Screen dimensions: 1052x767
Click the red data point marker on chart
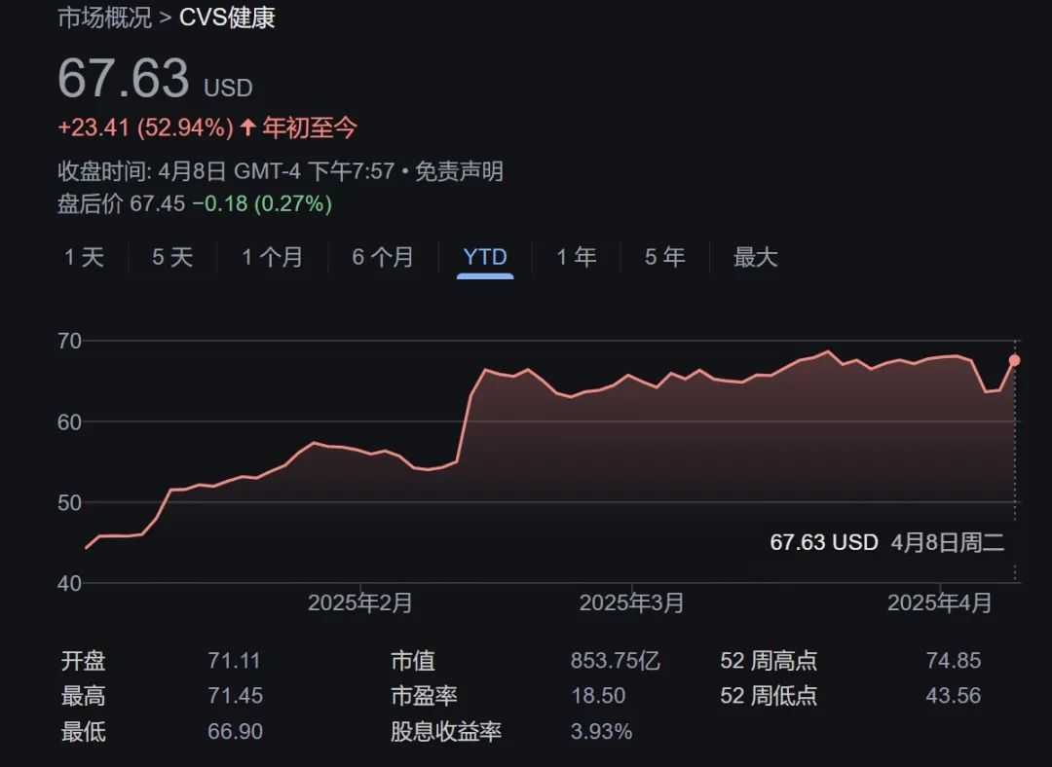[1014, 361]
